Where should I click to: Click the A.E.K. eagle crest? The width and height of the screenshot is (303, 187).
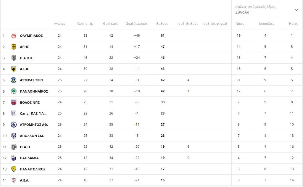[14, 69]
